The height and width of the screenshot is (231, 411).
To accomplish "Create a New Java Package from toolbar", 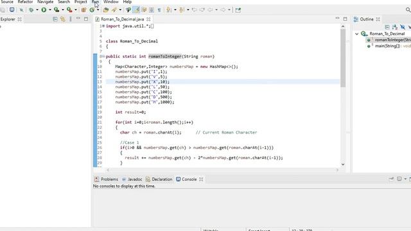I will click(83, 10).
